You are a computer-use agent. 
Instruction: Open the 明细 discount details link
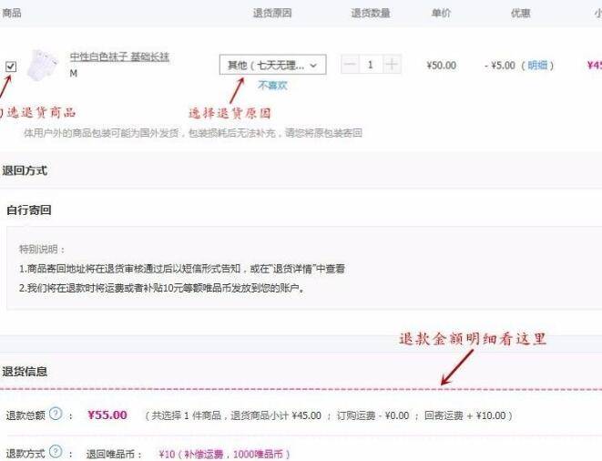click(538, 66)
